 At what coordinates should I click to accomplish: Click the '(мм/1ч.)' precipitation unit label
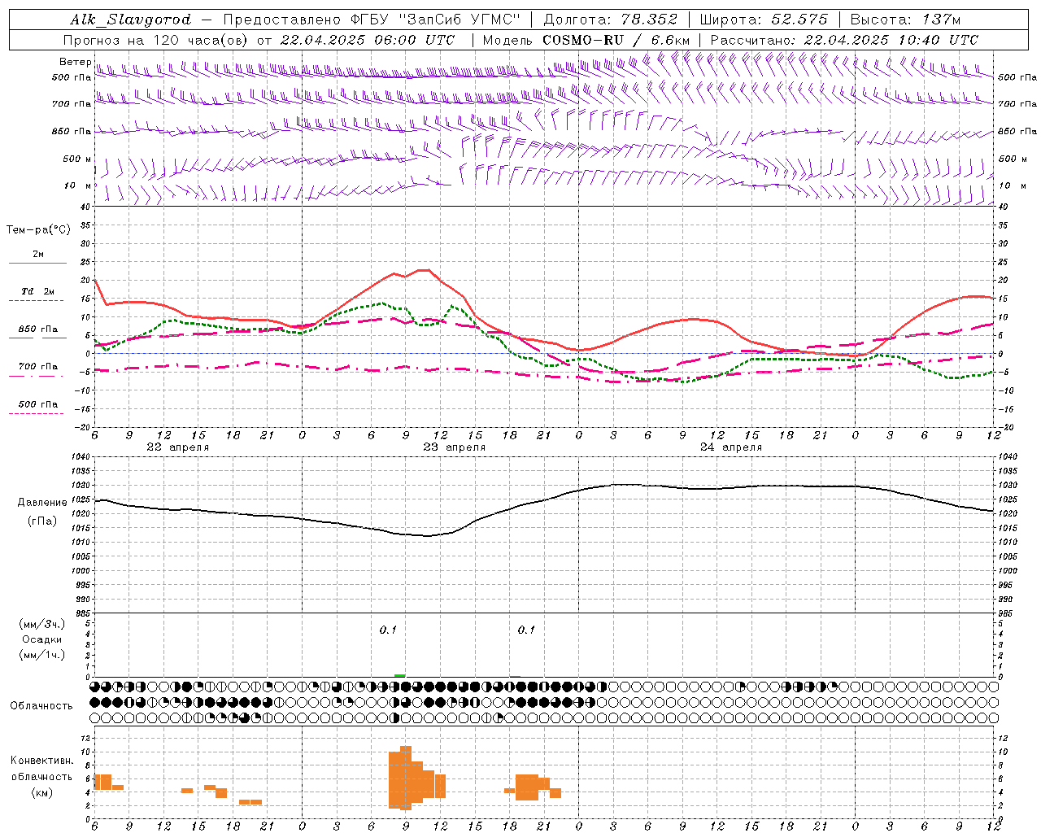coord(42,656)
